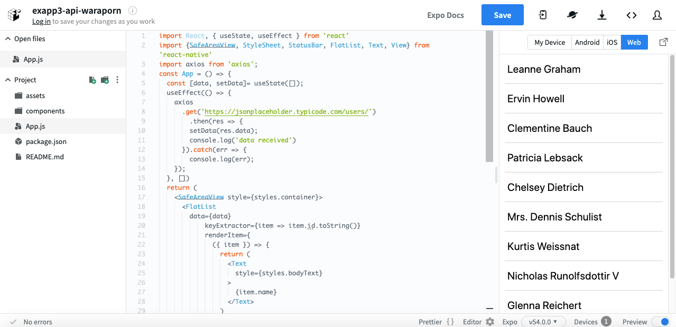
Task: Toggle the Preview switch off
Action: [660, 322]
